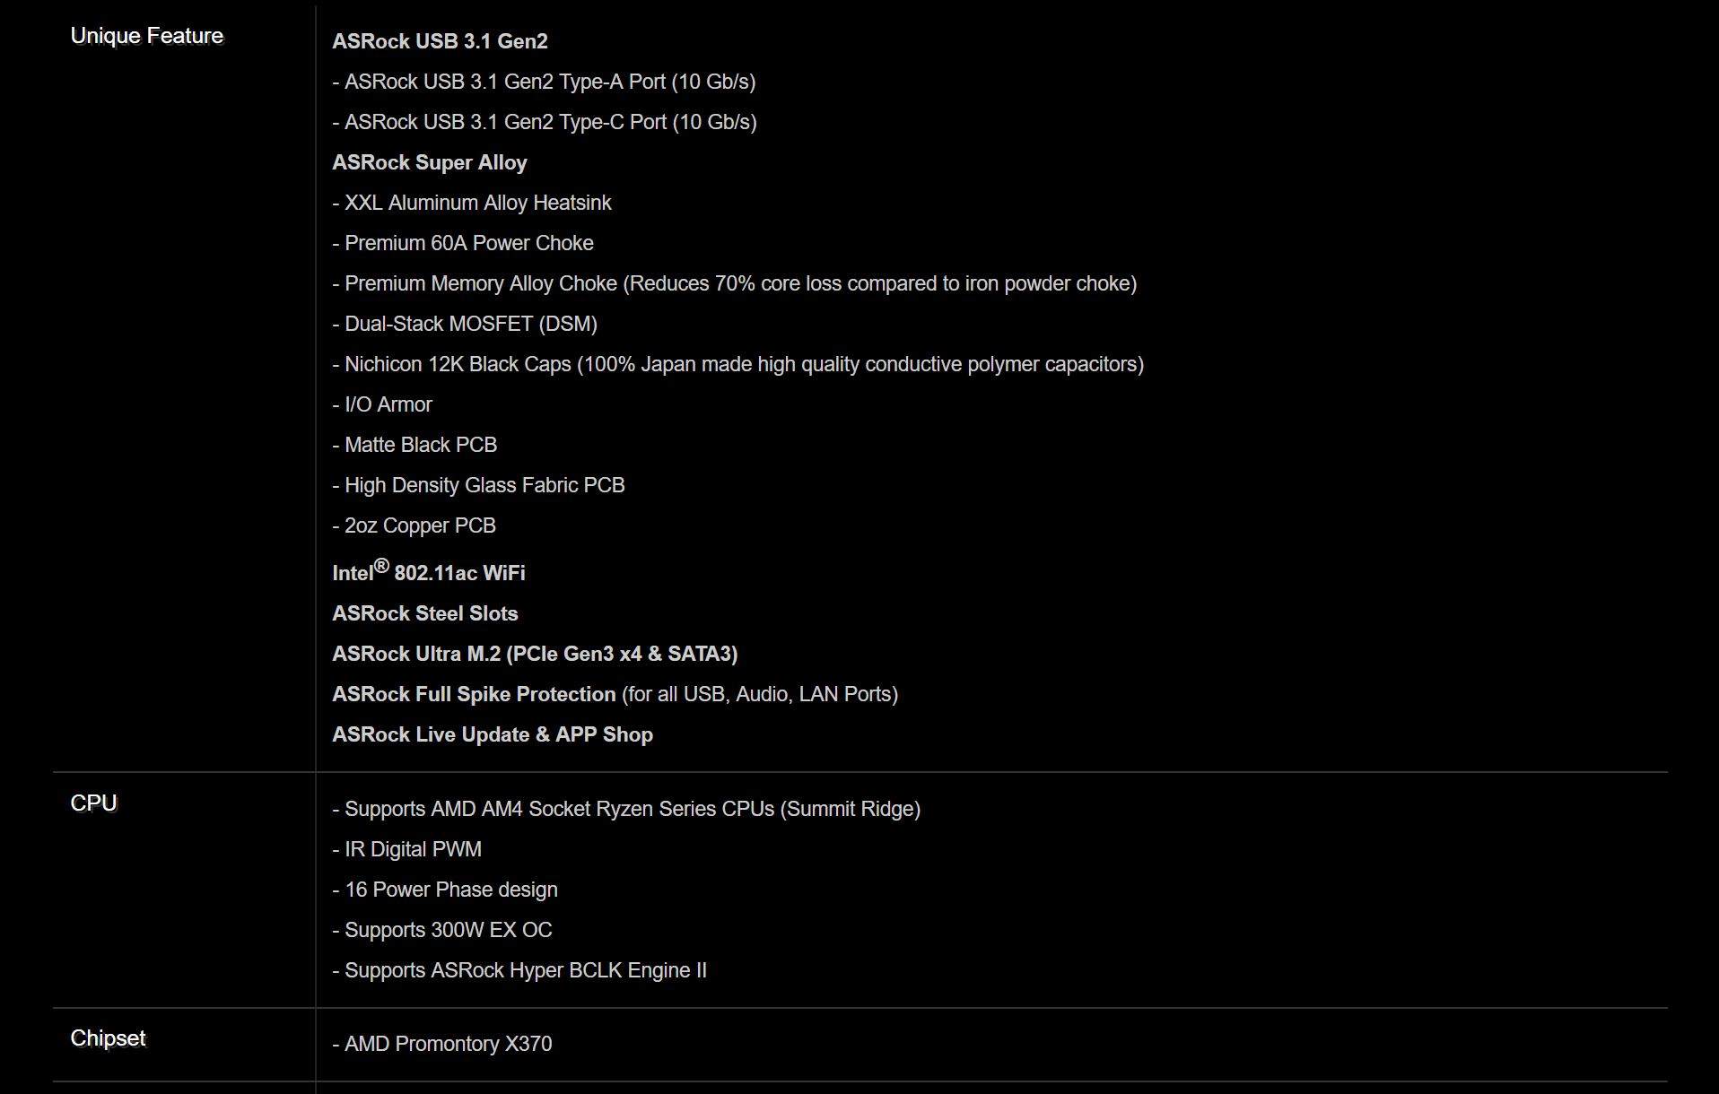Click the 16 Power Phase design line
Screen dimensions: 1719x1094
click(445, 890)
